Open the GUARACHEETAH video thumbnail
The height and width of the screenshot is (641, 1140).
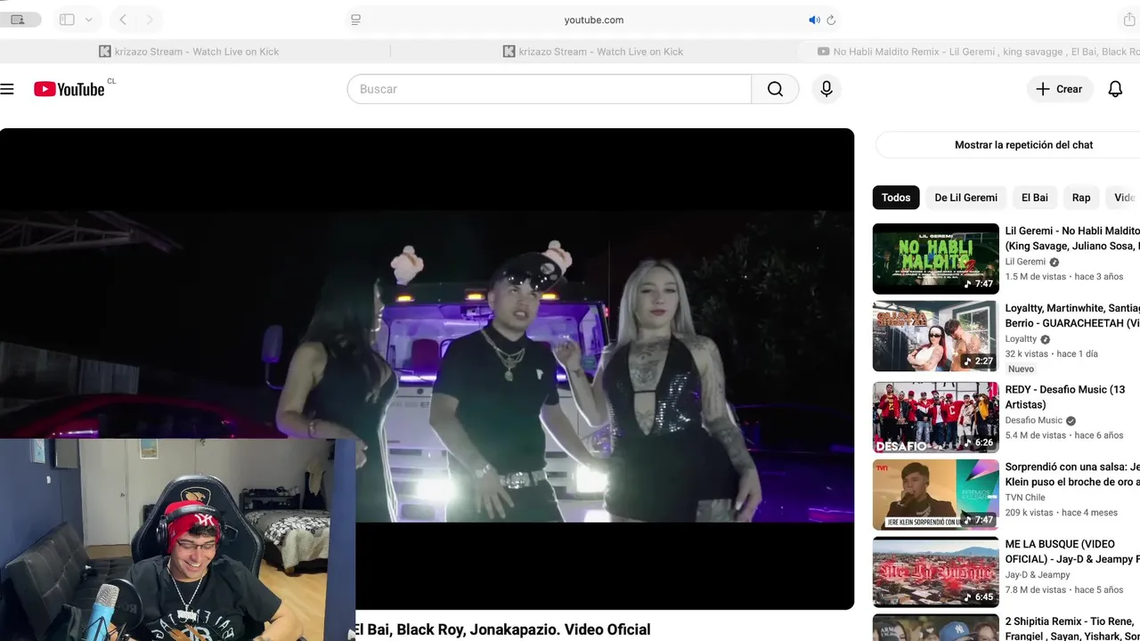pyautogui.click(x=936, y=336)
